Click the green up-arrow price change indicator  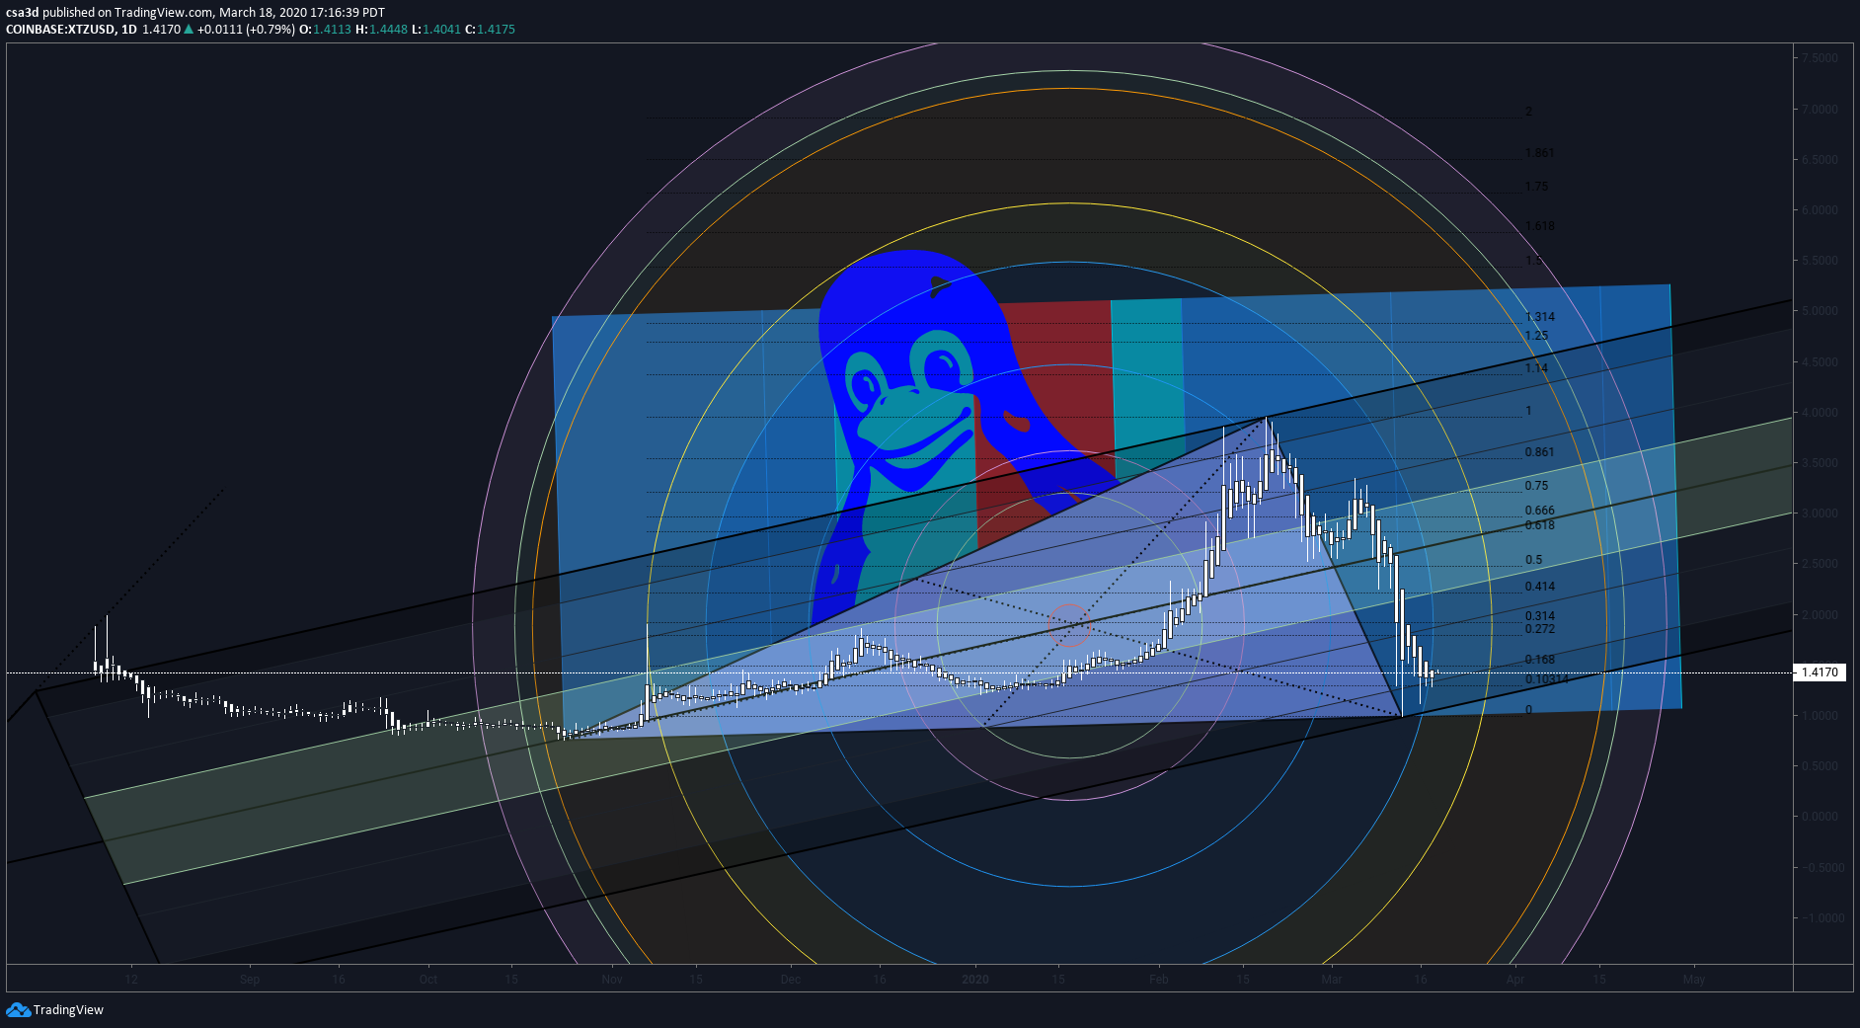tap(189, 29)
